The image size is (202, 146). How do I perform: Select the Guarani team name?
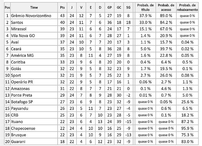pos(18,141)
